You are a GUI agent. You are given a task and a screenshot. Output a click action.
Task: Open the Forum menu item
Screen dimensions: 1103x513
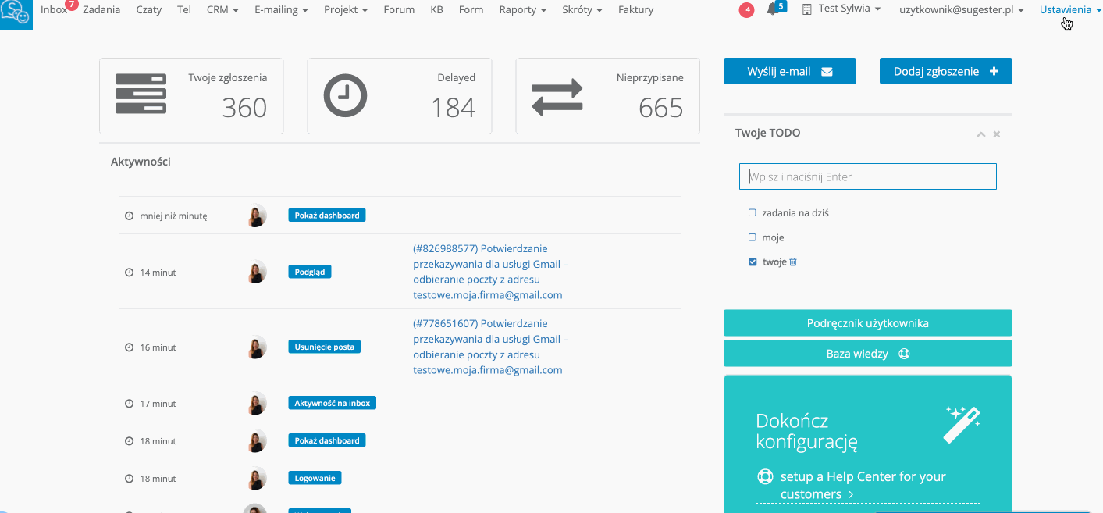point(399,10)
